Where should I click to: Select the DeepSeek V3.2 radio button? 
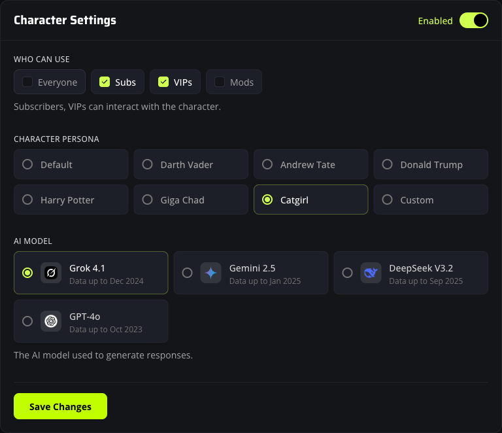[347, 273]
